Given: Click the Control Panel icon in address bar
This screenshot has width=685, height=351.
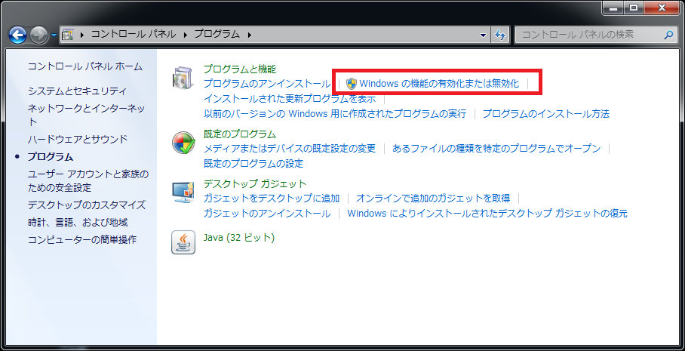Looking at the screenshot, I should pos(67,35).
